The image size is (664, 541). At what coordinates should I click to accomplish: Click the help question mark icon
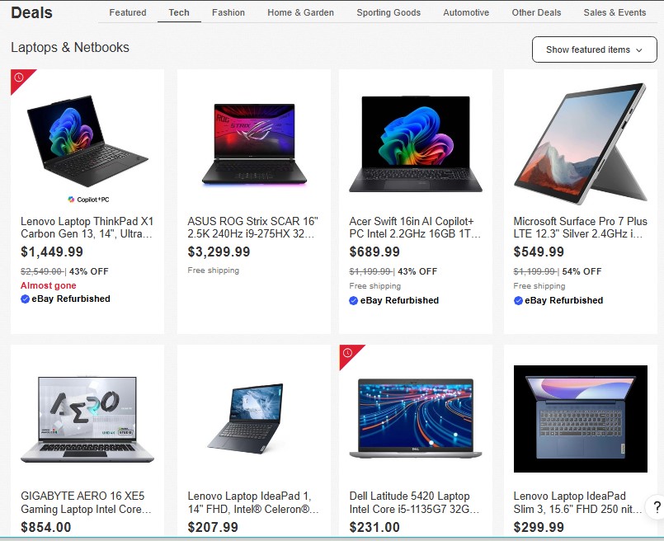tap(657, 506)
